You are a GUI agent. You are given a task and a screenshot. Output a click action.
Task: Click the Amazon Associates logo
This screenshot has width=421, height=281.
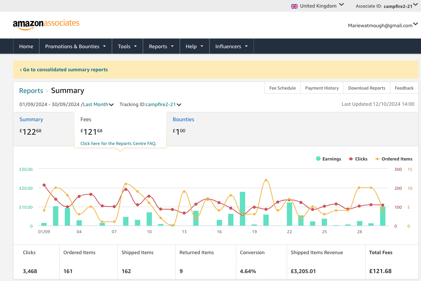click(x=46, y=24)
